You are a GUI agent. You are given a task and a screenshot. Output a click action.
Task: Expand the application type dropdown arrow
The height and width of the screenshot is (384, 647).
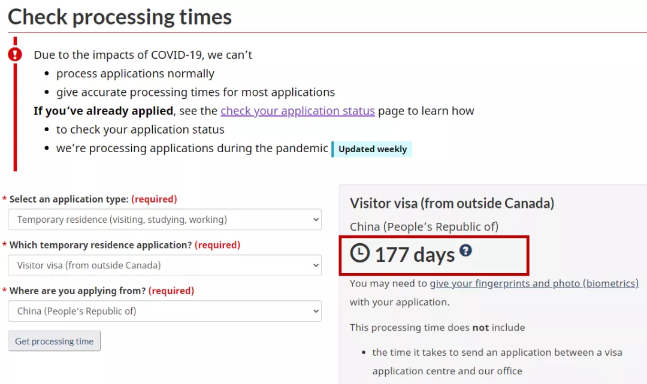coord(316,219)
